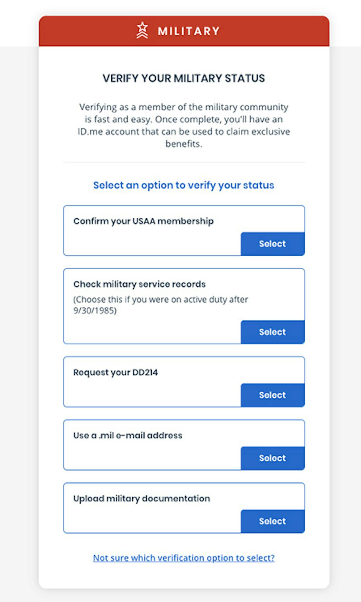Viewport: 361px width, 602px height.
Task: Tap Select for Upload military documentation
Action: click(x=273, y=521)
